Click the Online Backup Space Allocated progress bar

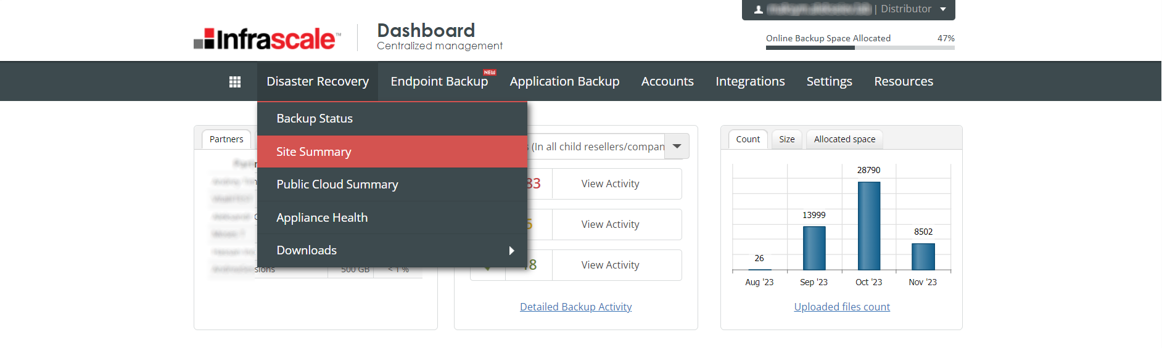coord(860,47)
